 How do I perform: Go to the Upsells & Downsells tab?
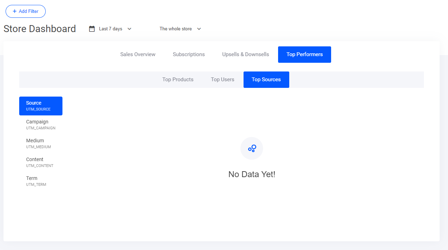point(246,54)
